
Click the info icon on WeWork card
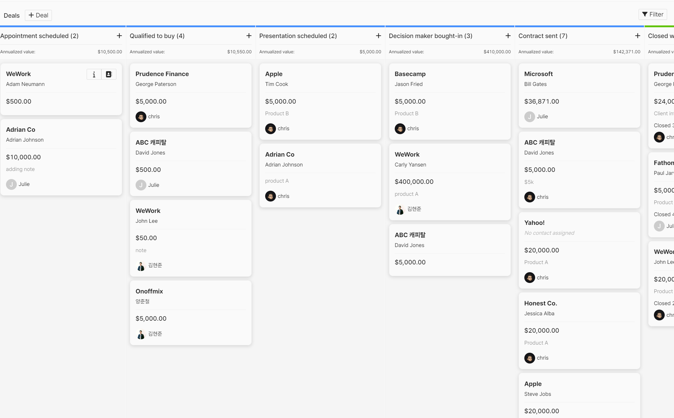pyautogui.click(x=94, y=74)
